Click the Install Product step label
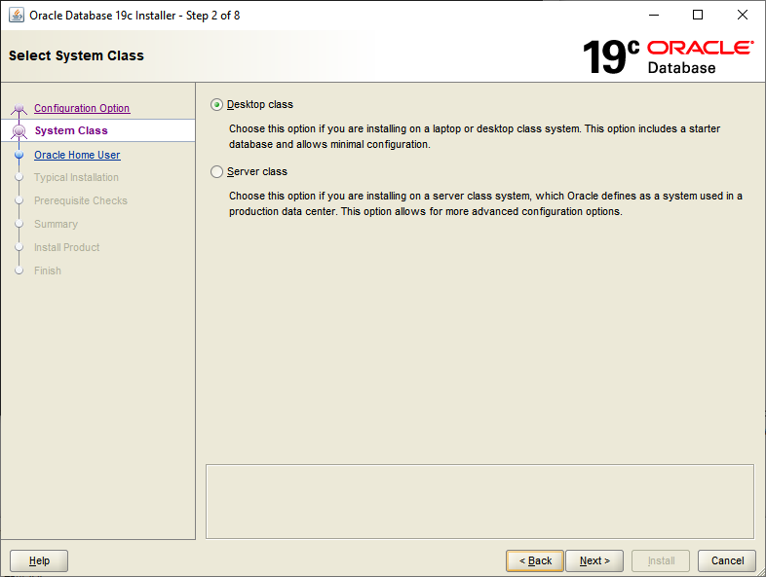766x577 pixels. pos(67,248)
